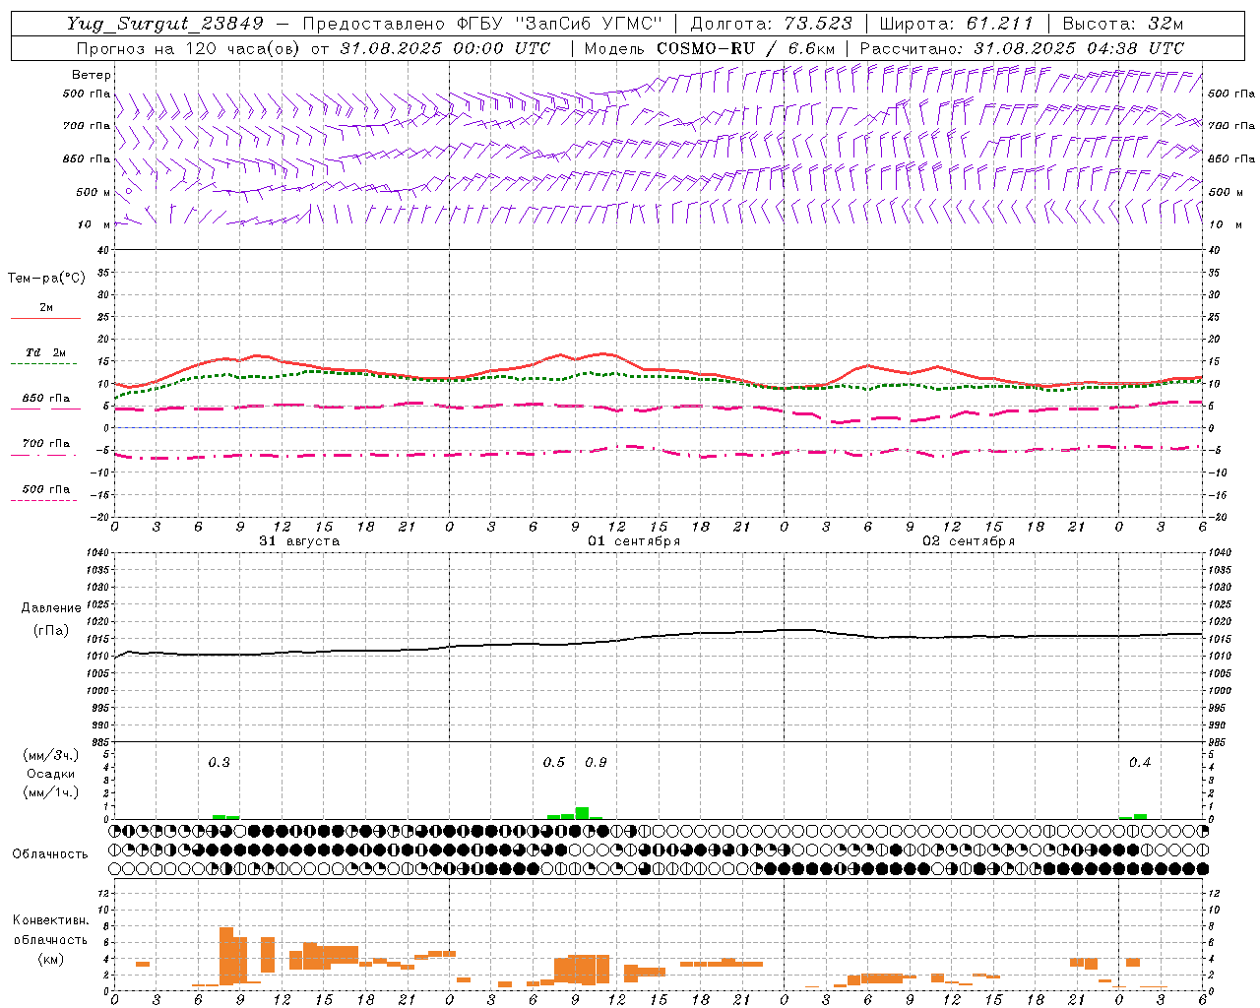Click the '(мм/1ч.)' precipitation unit label

[x=50, y=792]
